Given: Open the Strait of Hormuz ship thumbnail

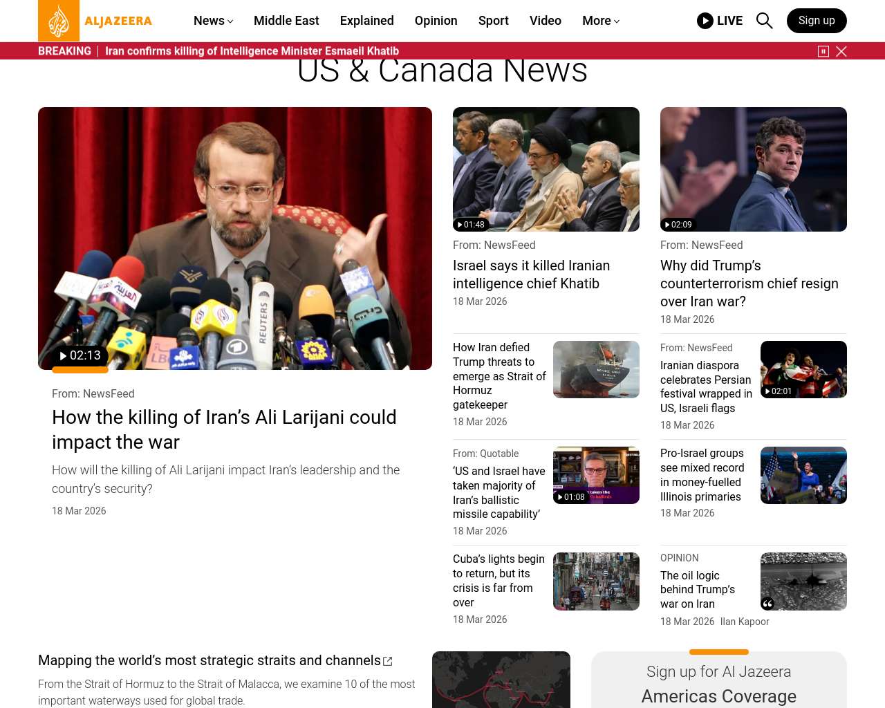Looking at the screenshot, I should coord(596,369).
